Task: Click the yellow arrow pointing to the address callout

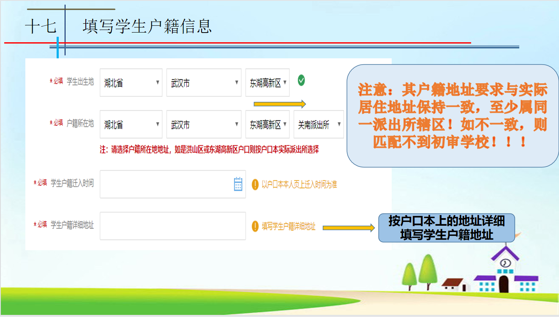Action: tap(349, 228)
